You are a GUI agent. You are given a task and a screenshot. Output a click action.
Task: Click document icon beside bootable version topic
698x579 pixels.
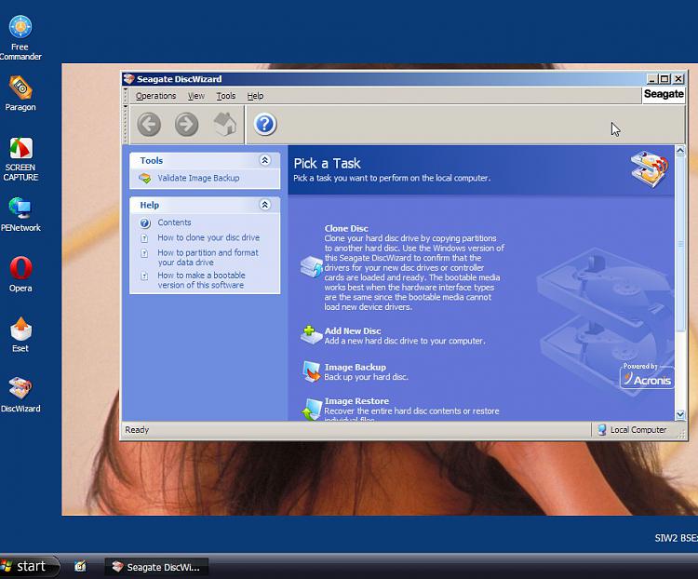click(x=144, y=276)
